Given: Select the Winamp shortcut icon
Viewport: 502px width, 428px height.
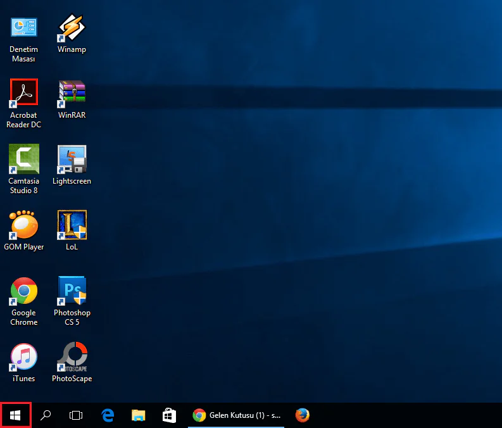Looking at the screenshot, I should 72,27.
